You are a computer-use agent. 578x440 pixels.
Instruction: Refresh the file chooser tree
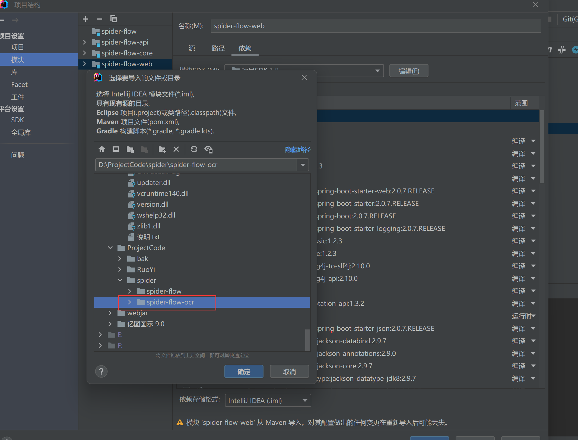tap(194, 149)
